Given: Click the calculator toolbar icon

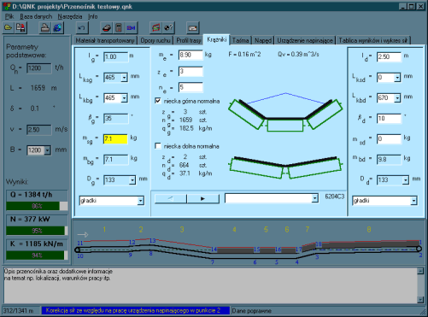Looking at the screenshot, I should click(x=119, y=27).
